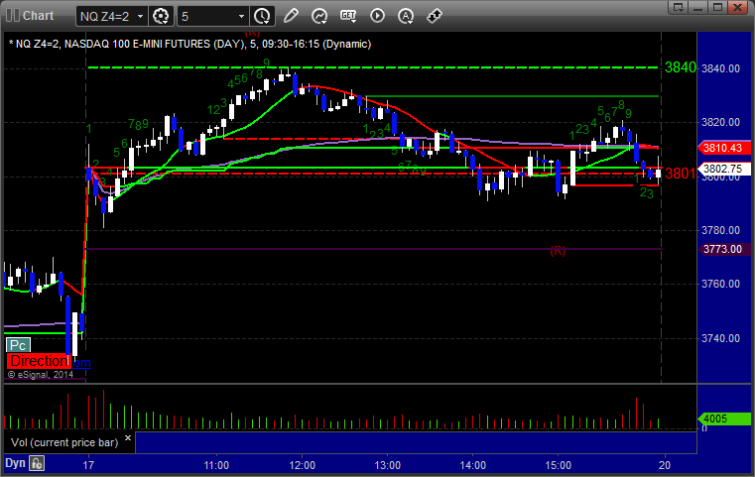Screen dimensions: 755x477
Task: Click the 15:00 time axis label
Action: pyautogui.click(x=558, y=465)
